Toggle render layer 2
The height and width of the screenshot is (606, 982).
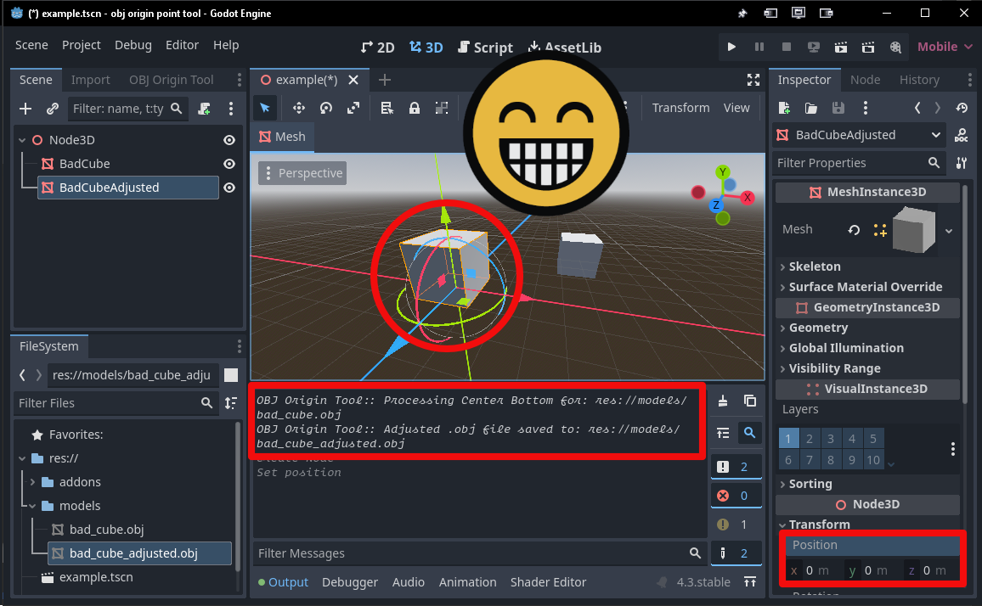click(810, 438)
